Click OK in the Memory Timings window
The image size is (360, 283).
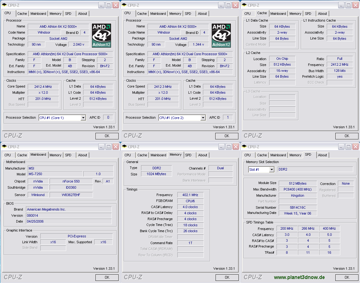pos(227,277)
